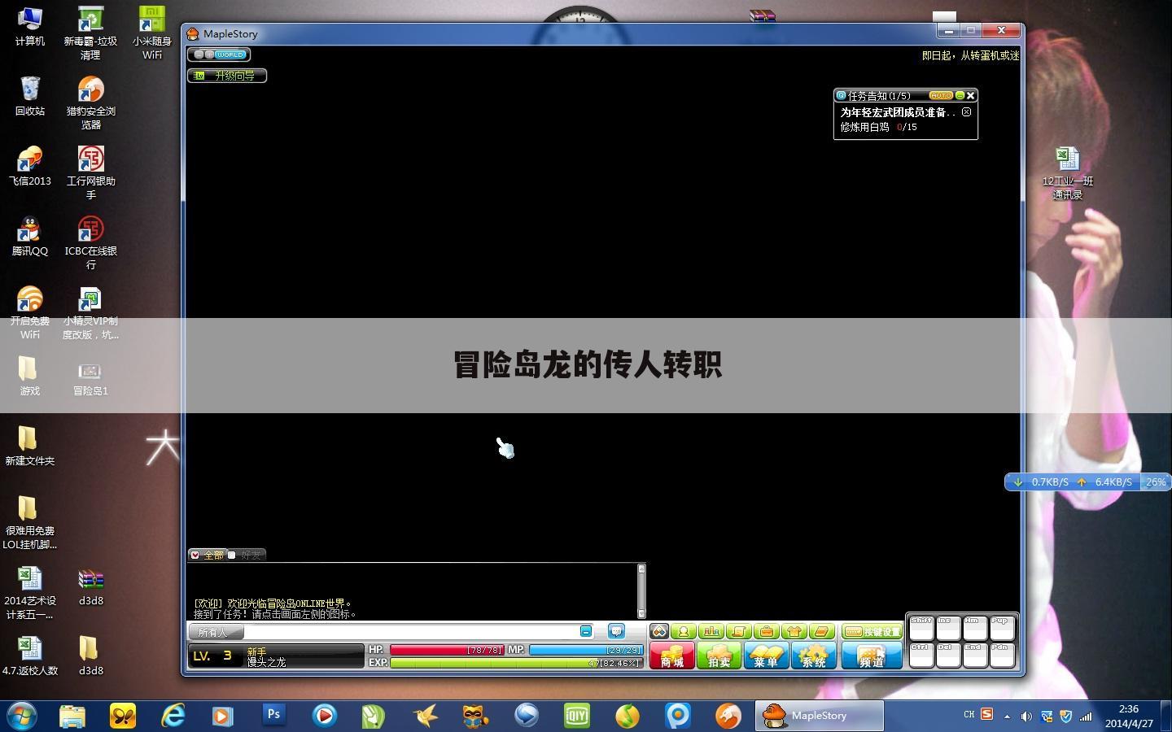Switch to the 全部 chat tab

(x=208, y=555)
